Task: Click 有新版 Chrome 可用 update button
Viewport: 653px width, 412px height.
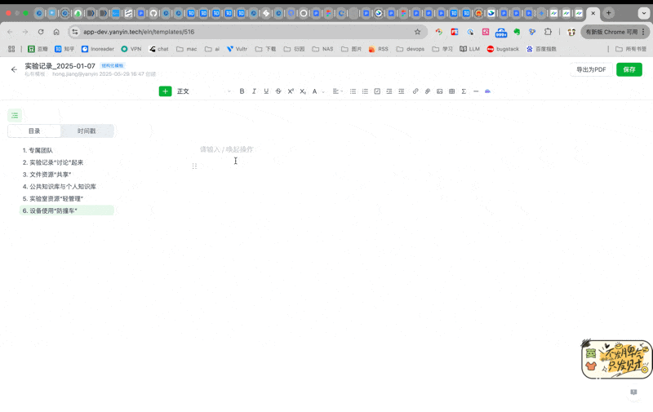Action: pyautogui.click(x=615, y=32)
